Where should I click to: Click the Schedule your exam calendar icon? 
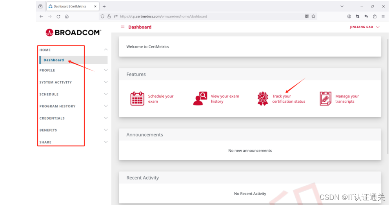(x=137, y=99)
